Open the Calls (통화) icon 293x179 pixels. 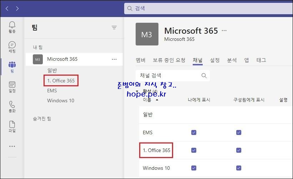click(x=12, y=107)
